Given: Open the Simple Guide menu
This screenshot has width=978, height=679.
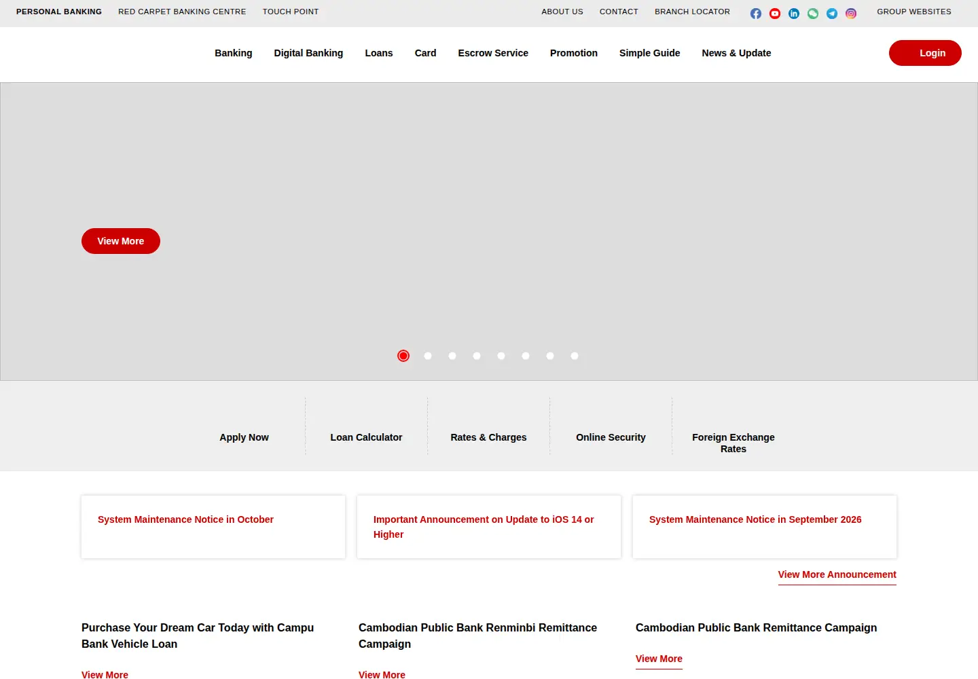Looking at the screenshot, I should click(x=649, y=53).
